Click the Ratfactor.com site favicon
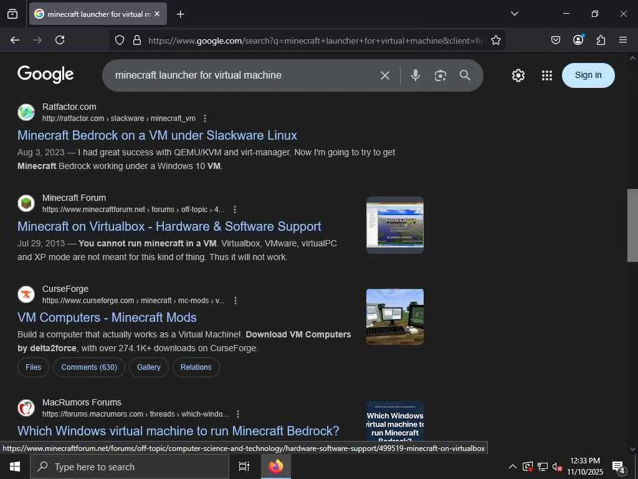638x479 pixels. tap(26, 112)
